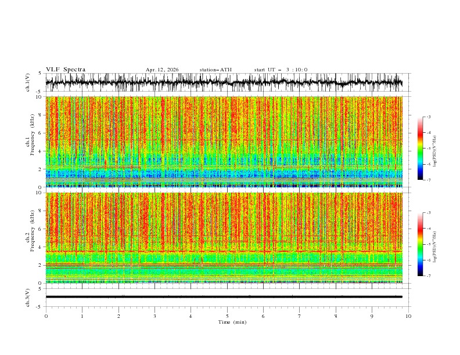Image resolution: width=460 pixels, height=355 pixels.
Task: Click time axis tick label "0"
Action: 46,316
